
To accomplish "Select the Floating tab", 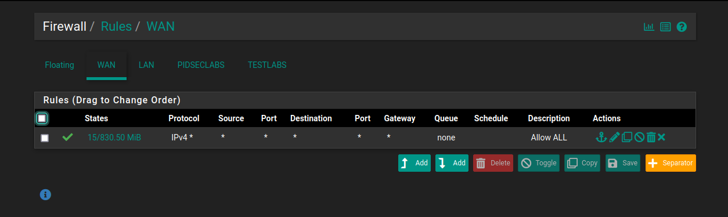I will coord(59,65).
